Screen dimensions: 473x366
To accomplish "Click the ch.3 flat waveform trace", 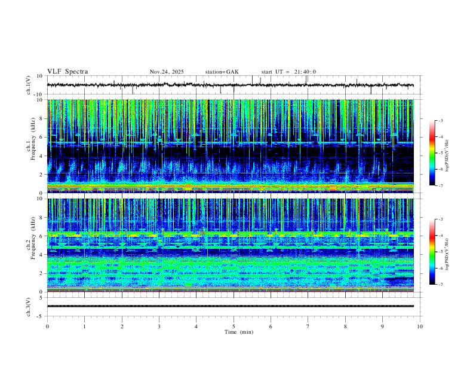I will click(x=231, y=306).
